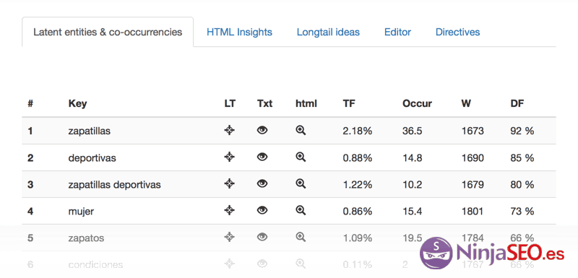This screenshot has width=578, height=278.
Task: Select the keyword mujer
Action: tap(81, 212)
